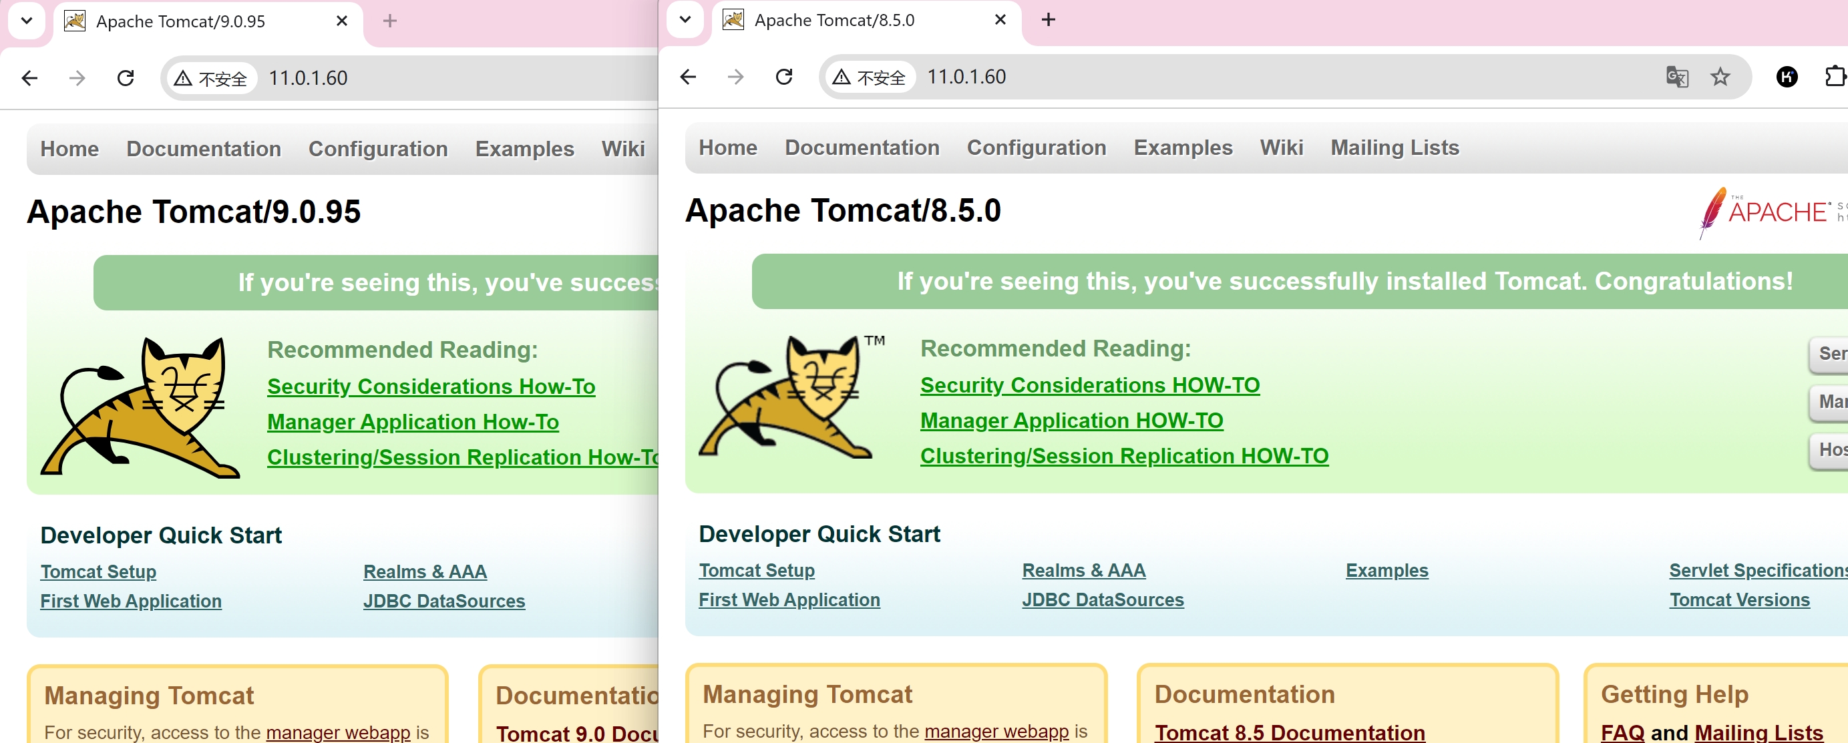Image resolution: width=1848 pixels, height=743 pixels.
Task: Open Tomcat Versions link
Action: point(1740,599)
